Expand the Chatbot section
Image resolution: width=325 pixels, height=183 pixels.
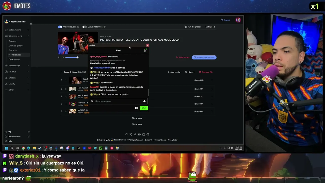tap(17, 78)
